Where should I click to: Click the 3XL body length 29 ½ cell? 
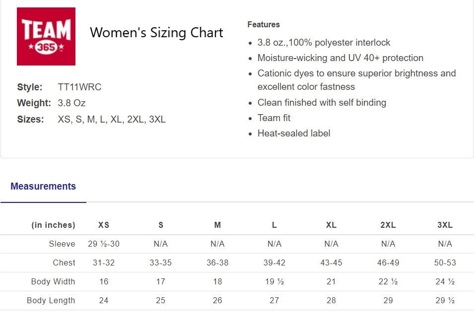(445, 300)
